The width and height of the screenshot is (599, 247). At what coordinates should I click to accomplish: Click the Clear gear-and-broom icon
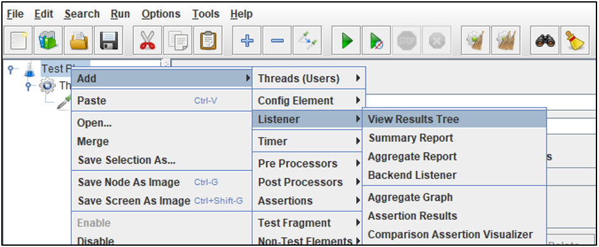[476, 41]
